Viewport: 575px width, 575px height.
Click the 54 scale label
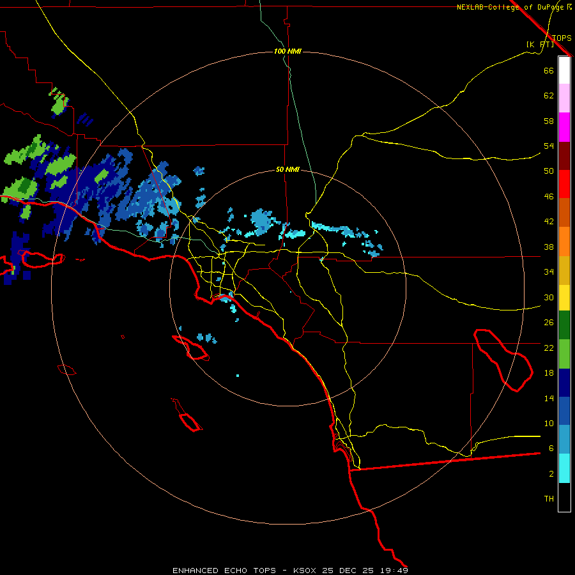549,146
